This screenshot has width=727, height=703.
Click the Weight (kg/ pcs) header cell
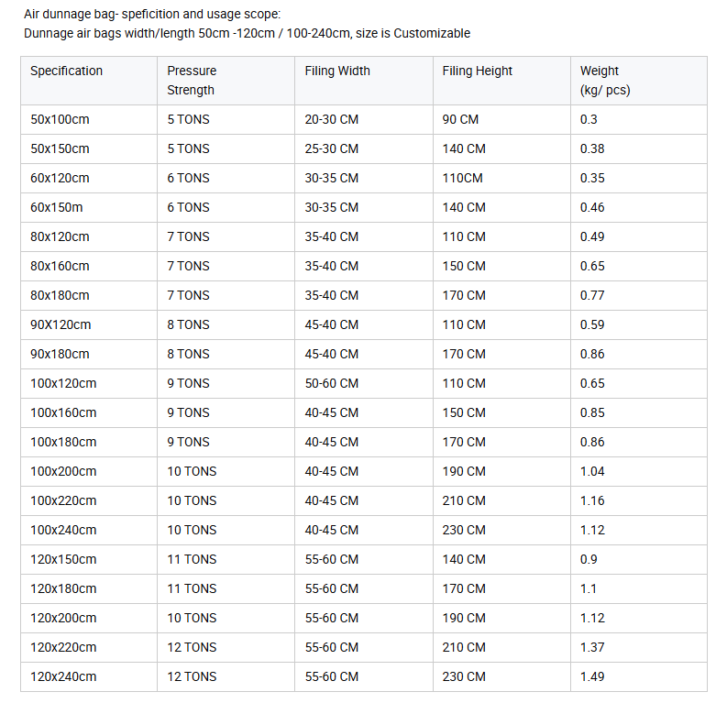tap(639, 81)
